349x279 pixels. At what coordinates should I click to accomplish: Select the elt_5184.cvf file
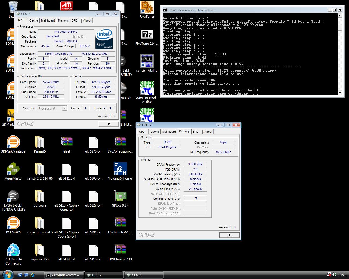(x=67, y=253)
